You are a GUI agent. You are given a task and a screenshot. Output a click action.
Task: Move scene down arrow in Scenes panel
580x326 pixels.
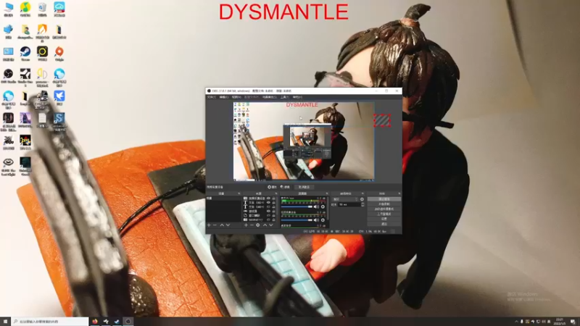click(228, 225)
